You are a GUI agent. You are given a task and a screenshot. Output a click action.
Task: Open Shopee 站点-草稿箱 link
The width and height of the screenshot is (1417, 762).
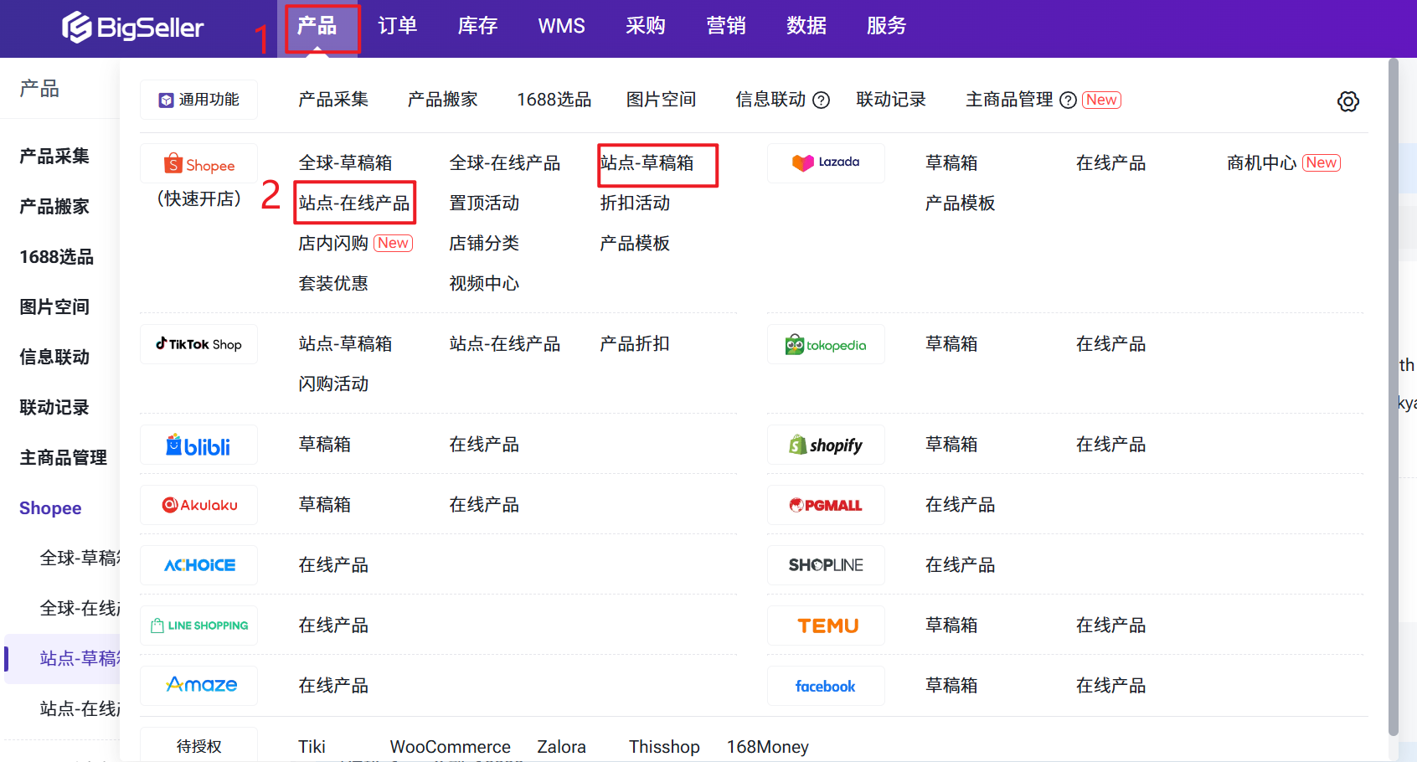point(647,163)
